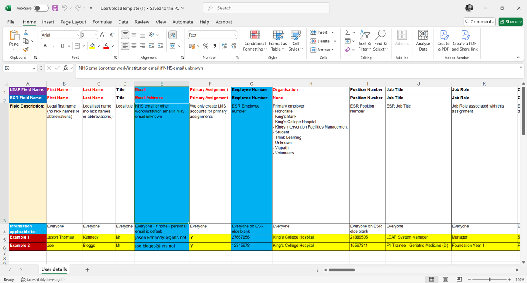Toggle Bold formatting
This screenshot has width=527, height=283.
(45, 46)
